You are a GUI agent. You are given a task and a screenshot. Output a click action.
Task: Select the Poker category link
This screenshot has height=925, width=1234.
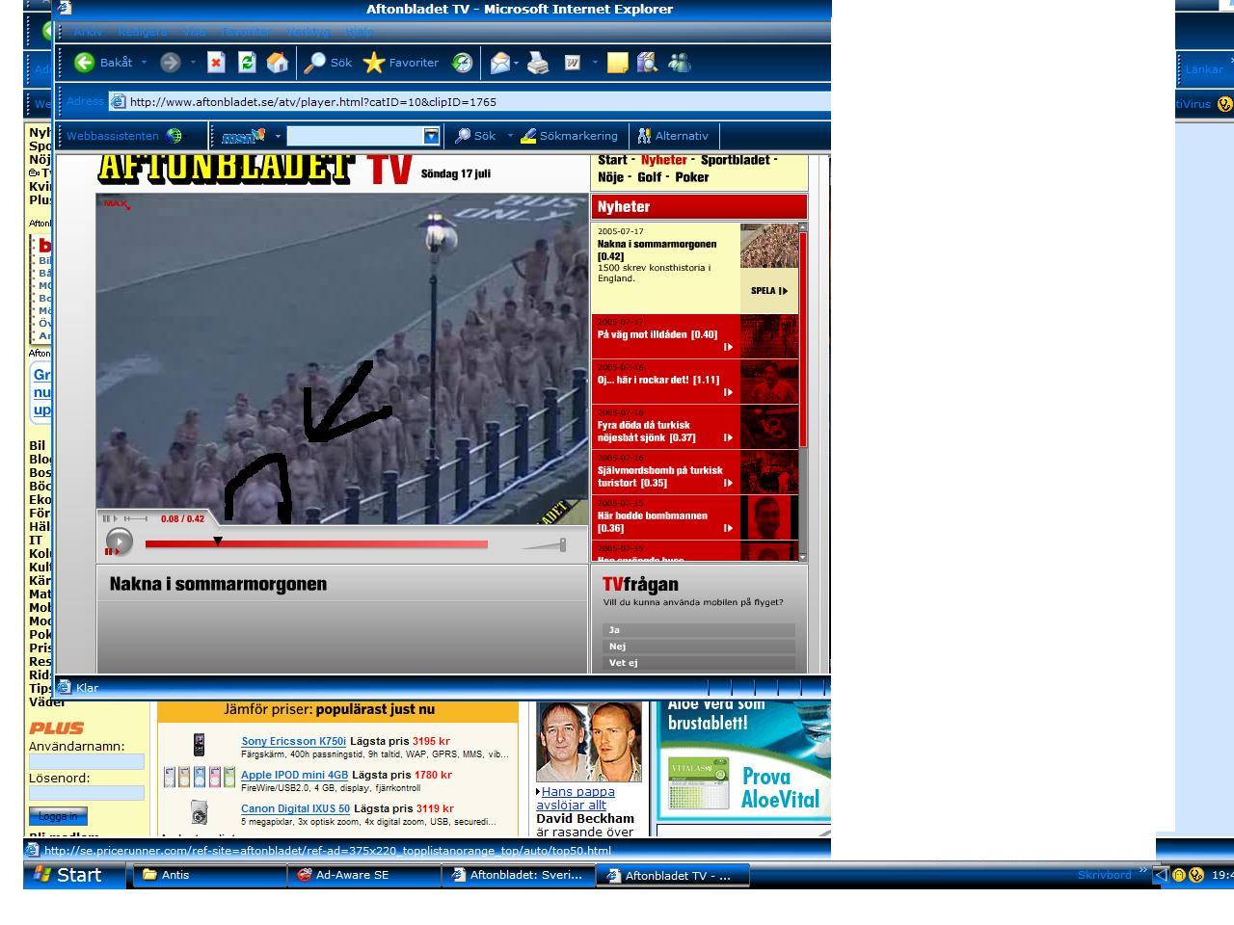click(x=692, y=177)
